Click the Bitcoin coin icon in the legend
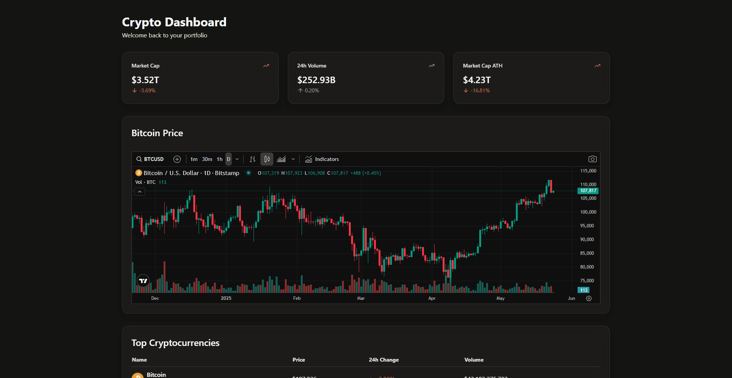 [138, 173]
